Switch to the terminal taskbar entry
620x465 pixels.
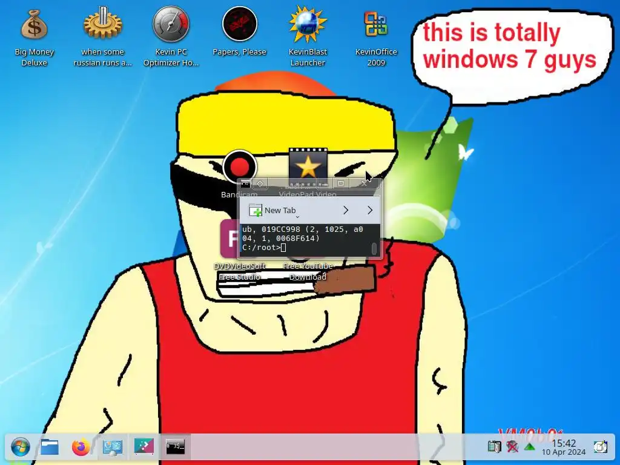pyautogui.click(x=175, y=446)
